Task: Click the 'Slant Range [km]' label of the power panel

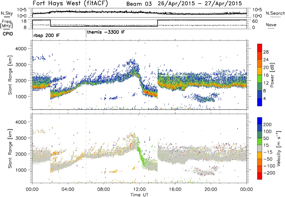Action: tap(10, 75)
